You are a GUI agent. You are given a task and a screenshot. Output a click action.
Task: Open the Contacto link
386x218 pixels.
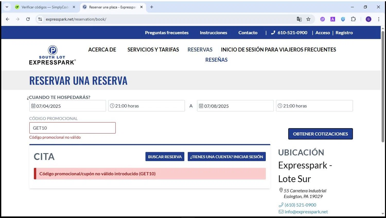(x=248, y=33)
